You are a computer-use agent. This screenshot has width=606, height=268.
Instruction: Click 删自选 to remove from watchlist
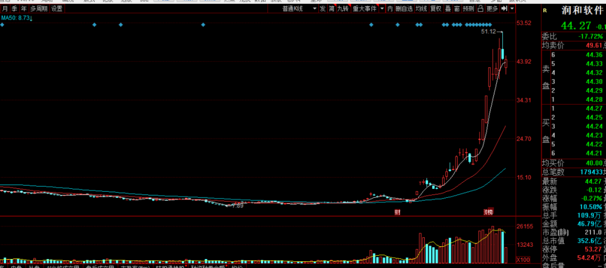coord(404,8)
